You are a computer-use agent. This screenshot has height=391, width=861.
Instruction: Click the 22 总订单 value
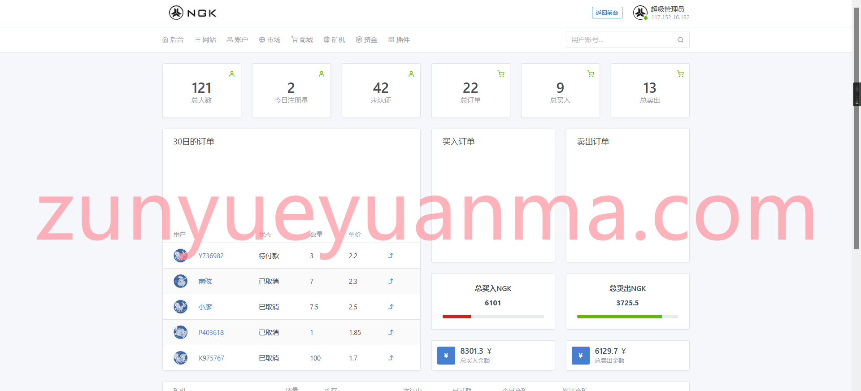(470, 87)
